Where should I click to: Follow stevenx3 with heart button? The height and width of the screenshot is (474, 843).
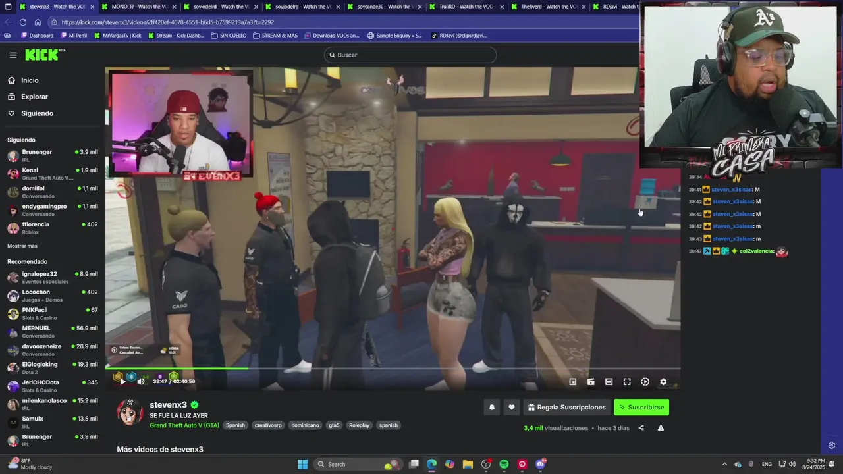(512, 408)
